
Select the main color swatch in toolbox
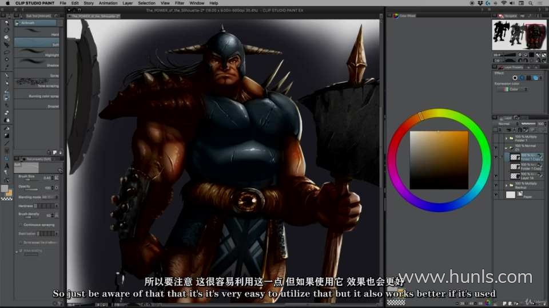tap(5, 189)
